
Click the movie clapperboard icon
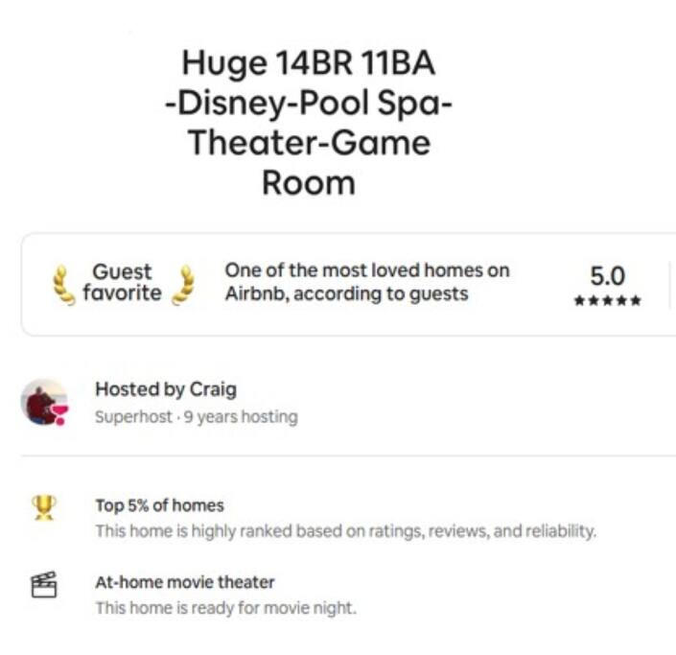click(44, 584)
